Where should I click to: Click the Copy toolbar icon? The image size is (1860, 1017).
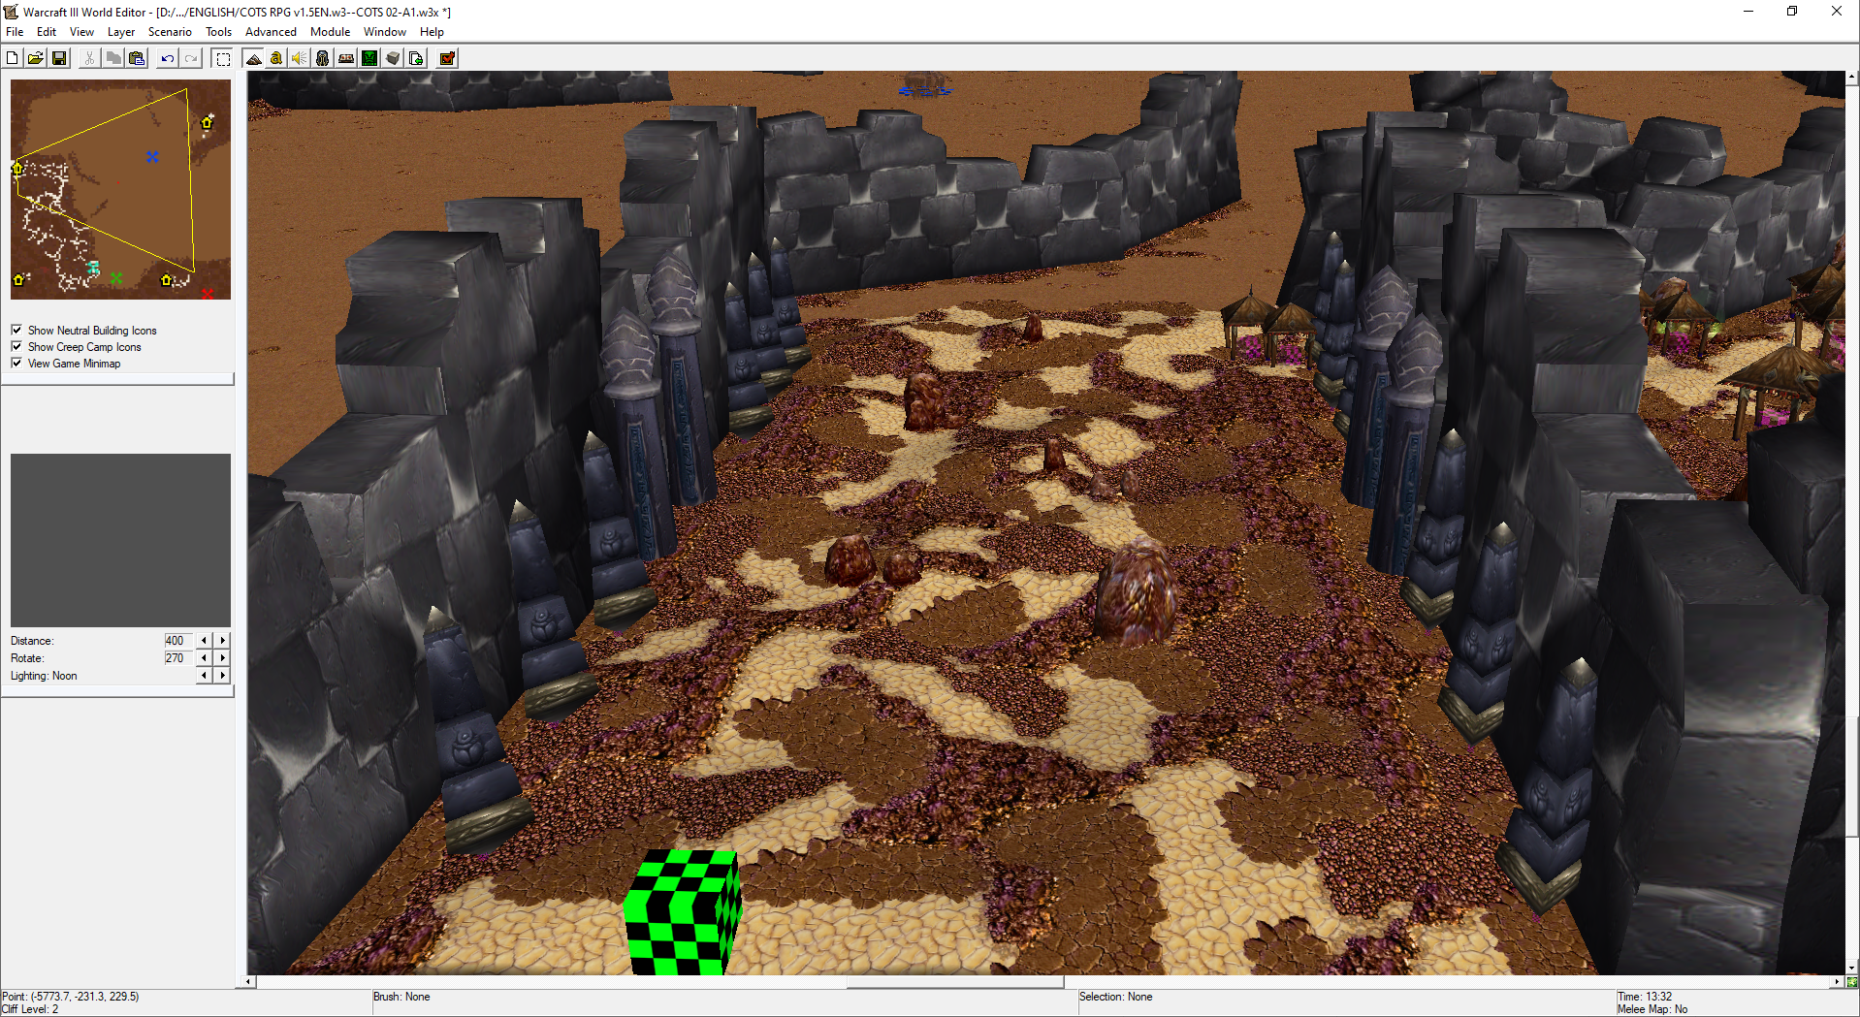coord(113,58)
